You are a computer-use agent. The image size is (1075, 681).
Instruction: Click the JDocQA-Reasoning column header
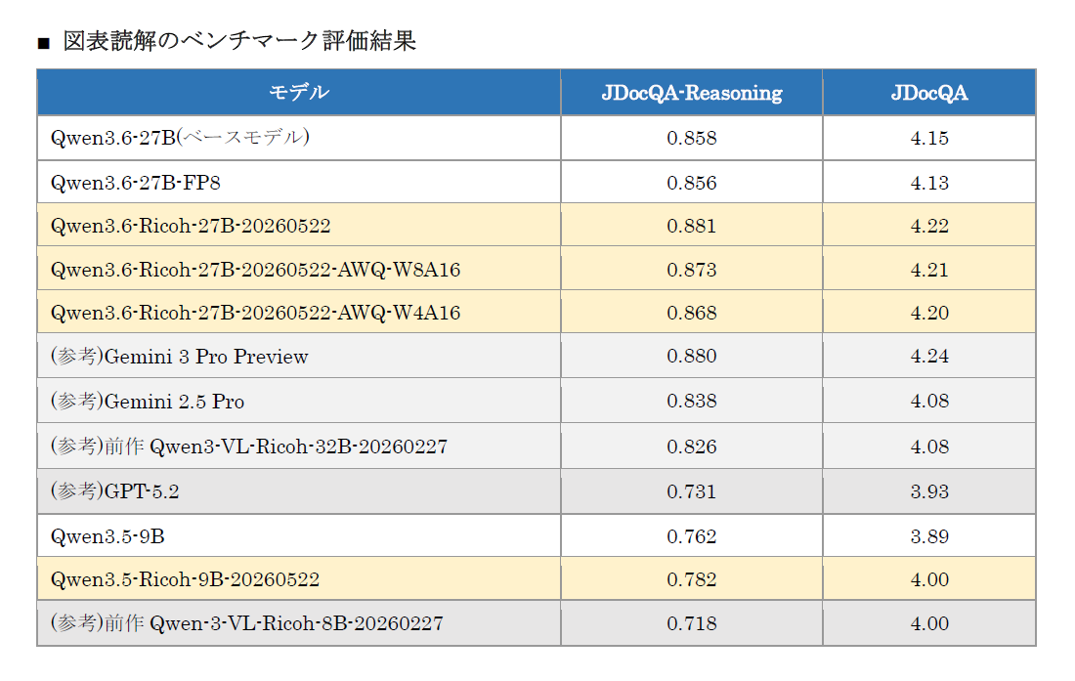pyautogui.click(x=692, y=92)
